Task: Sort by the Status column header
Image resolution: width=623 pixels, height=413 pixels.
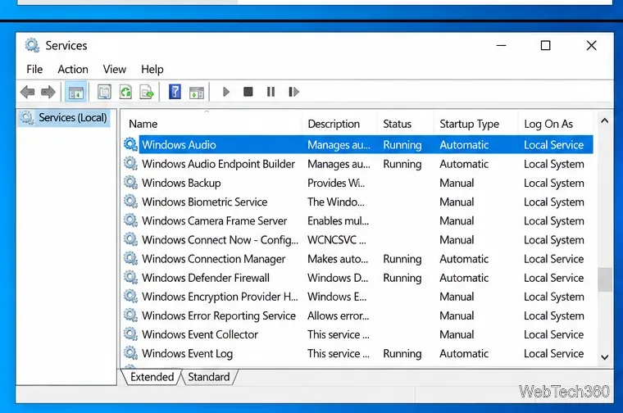Action: tap(398, 124)
